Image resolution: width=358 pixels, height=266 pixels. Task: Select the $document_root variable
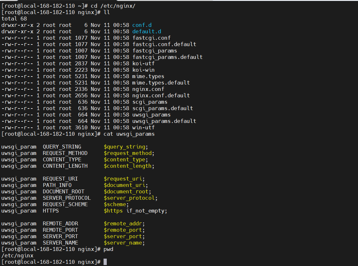click(126, 192)
